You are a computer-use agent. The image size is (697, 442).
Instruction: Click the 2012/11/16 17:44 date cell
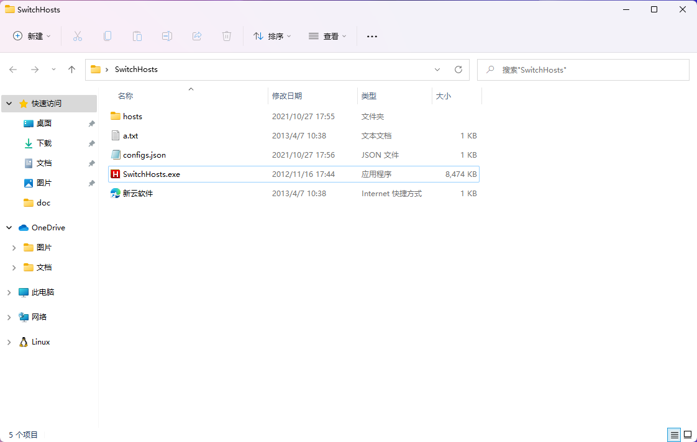(303, 174)
